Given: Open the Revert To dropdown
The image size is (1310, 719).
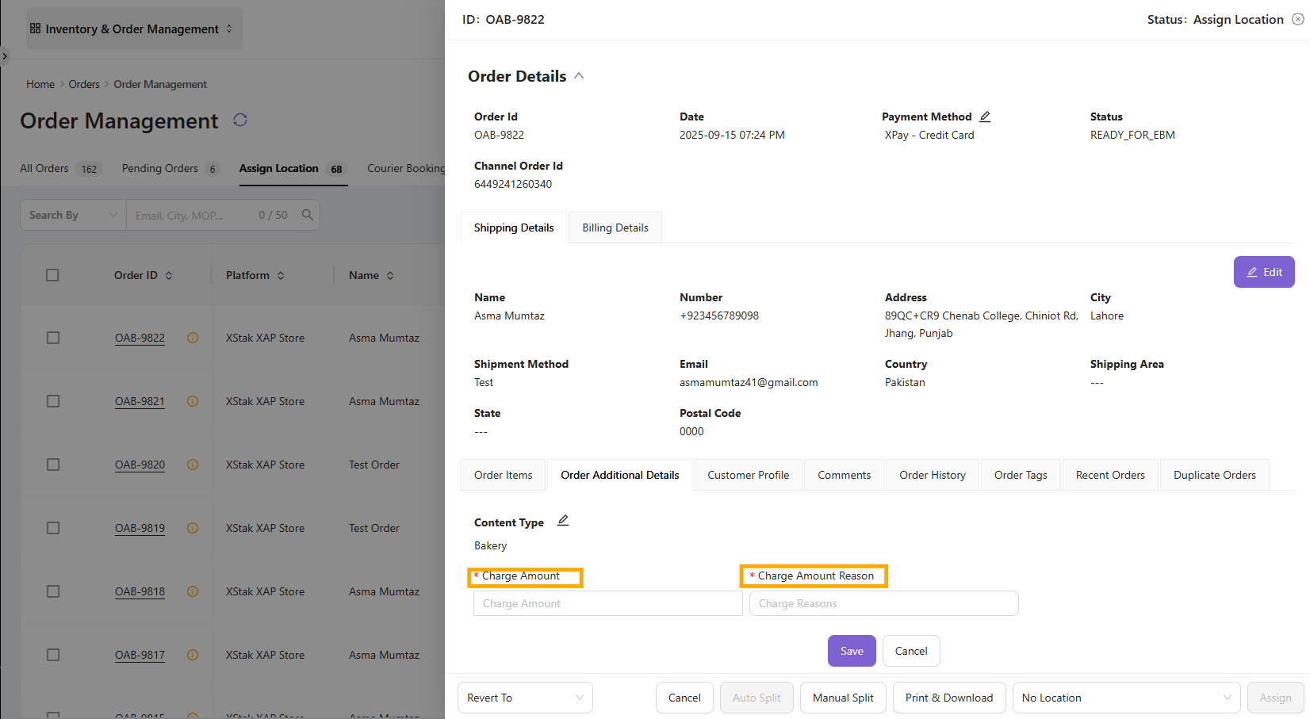Looking at the screenshot, I should point(525,698).
